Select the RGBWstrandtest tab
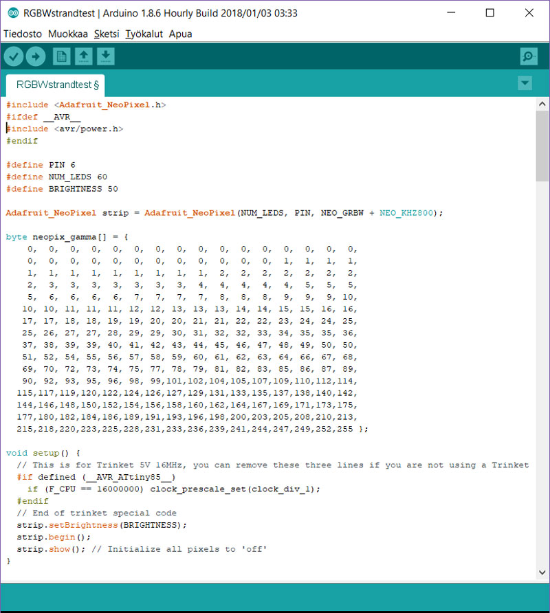 point(56,85)
